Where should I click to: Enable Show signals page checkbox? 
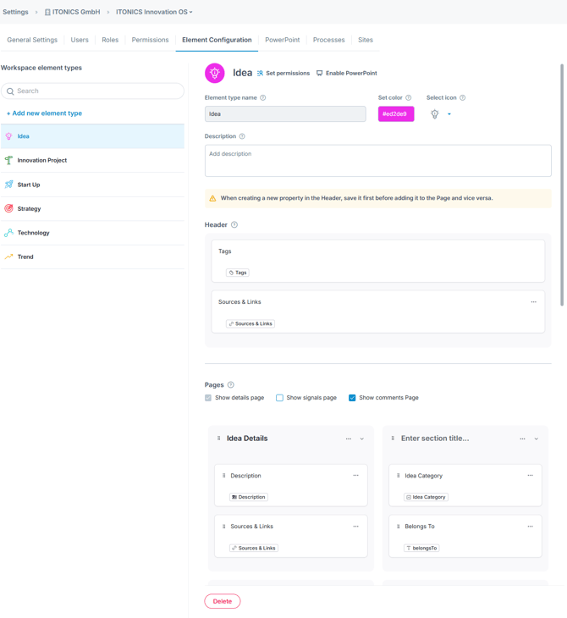[x=280, y=398]
